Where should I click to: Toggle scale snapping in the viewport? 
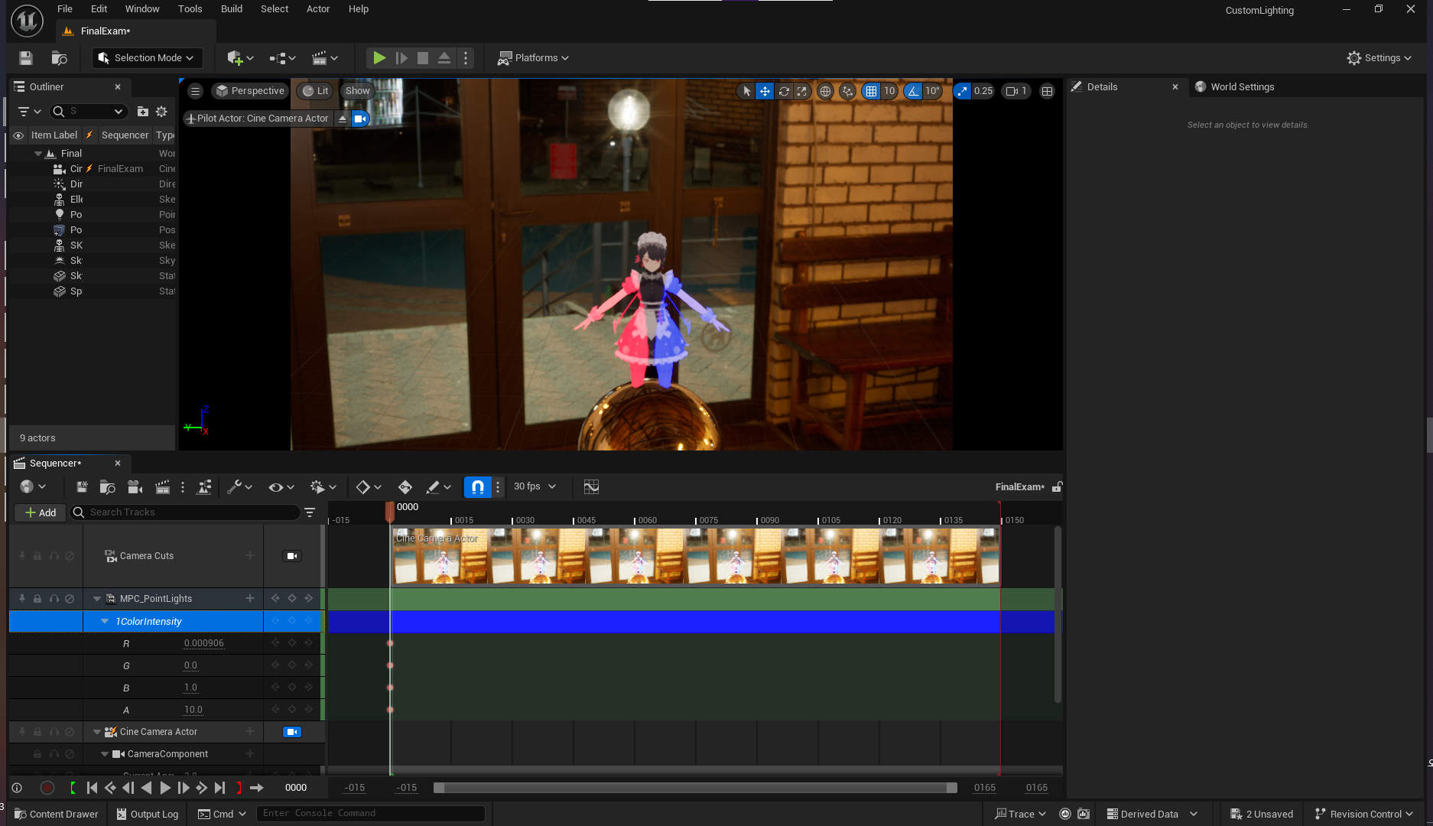pyautogui.click(x=962, y=91)
